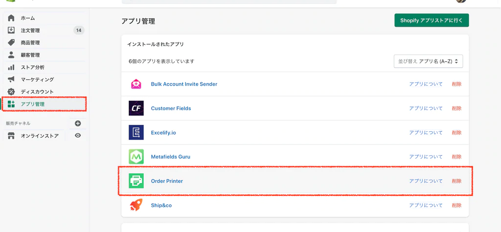Click Shopify アプリストアに行く button

click(432, 20)
